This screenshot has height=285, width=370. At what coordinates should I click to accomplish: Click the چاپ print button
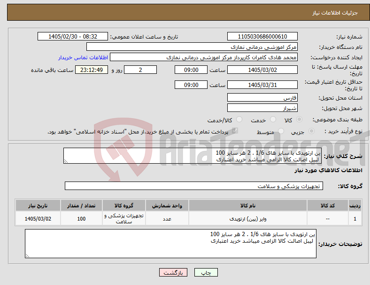point(206,272)
